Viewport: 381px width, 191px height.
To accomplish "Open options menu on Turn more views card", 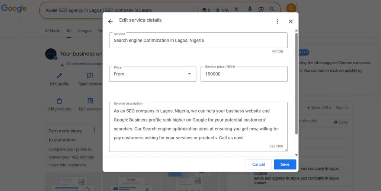I will coord(94,130).
